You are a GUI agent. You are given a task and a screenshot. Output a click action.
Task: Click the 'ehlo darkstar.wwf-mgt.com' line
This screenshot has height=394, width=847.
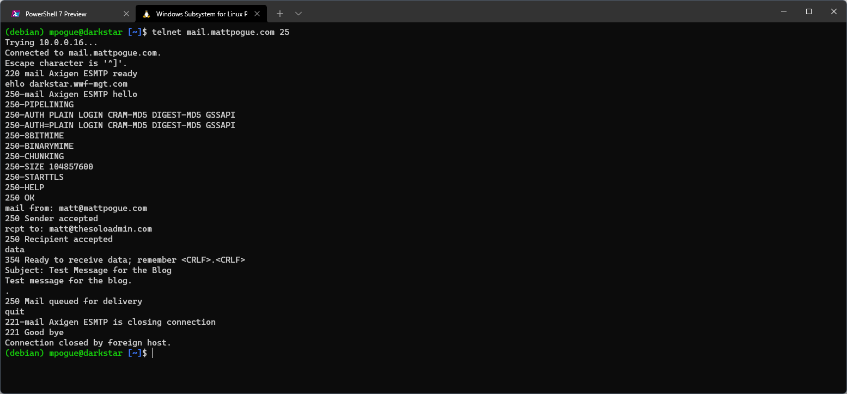tap(66, 84)
